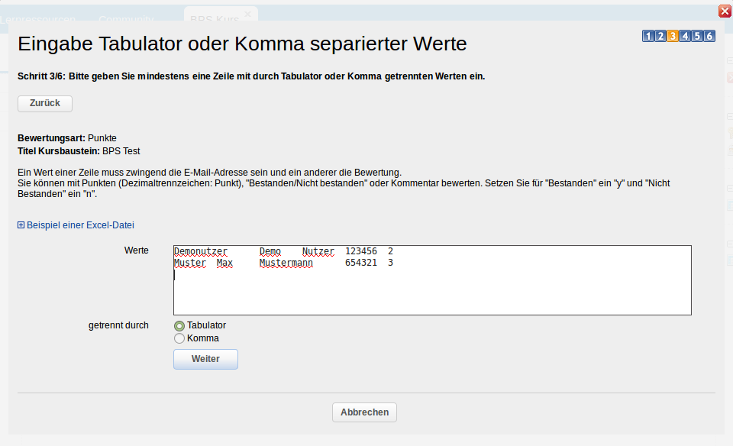The image size is (733, 446).
Task: Choose Komma as separator
Action: (x=179, y=338)
